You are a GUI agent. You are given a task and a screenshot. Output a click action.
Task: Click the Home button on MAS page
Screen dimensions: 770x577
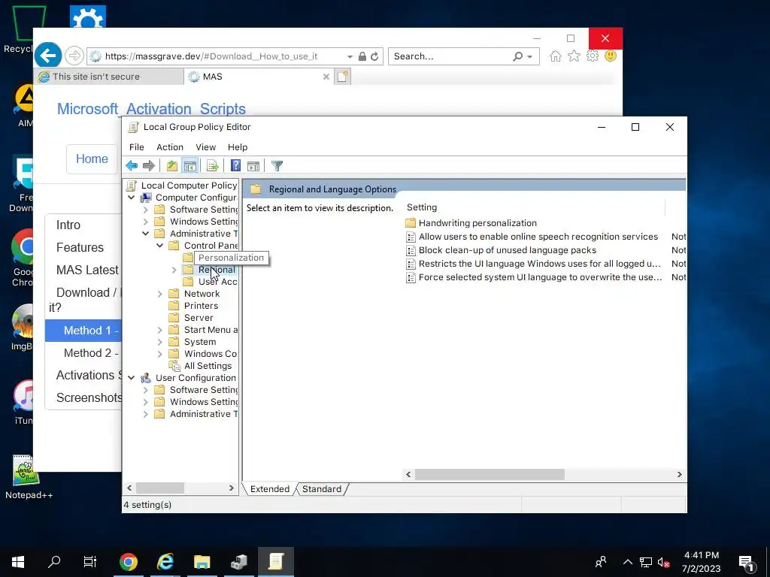(92, 159)
